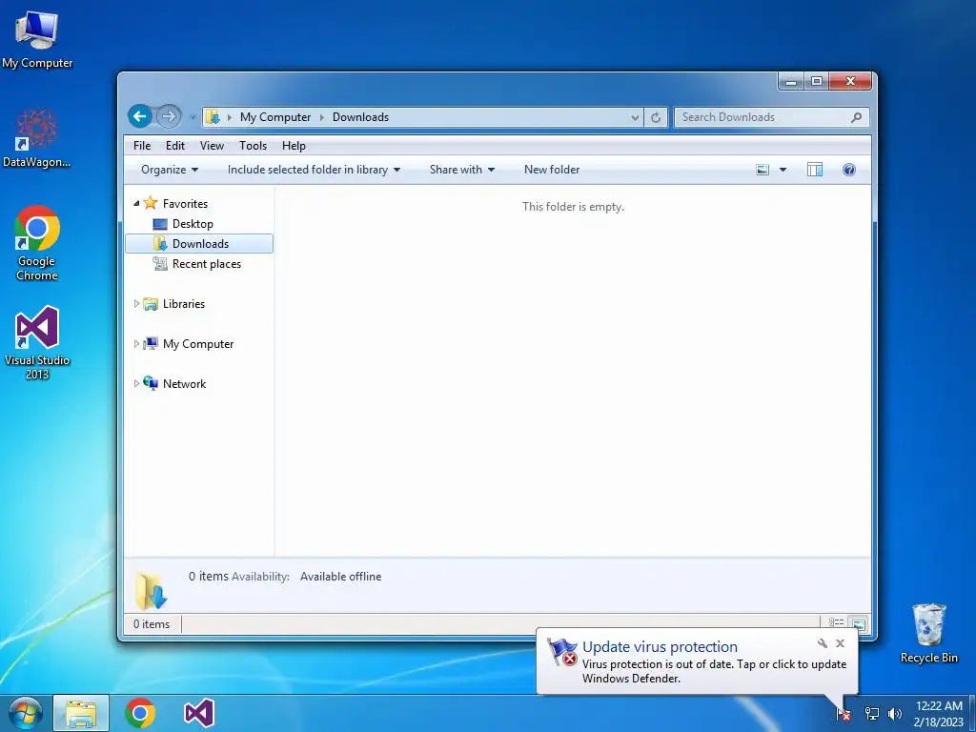Screen dimensions: 976x732
Task: Select the Visual Studio 2013 desktop shortcut
Action: [37, 343]
